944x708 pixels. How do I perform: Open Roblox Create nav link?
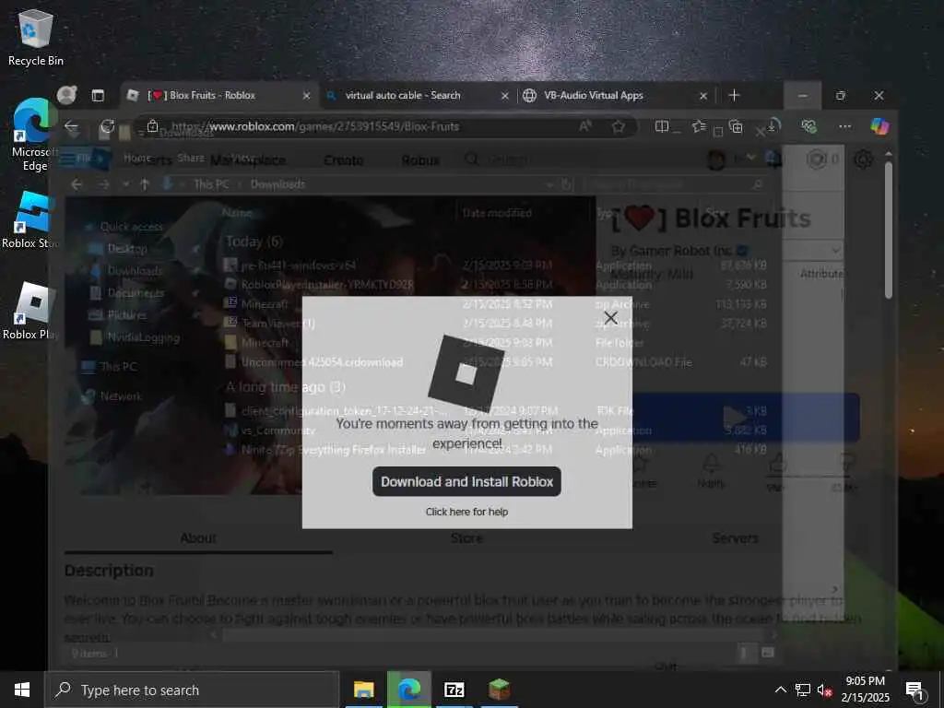(x=344, y=160)
